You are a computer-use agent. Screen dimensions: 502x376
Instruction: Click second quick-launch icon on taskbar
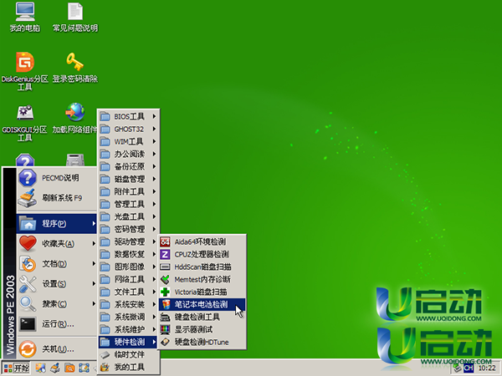point(54,368)
